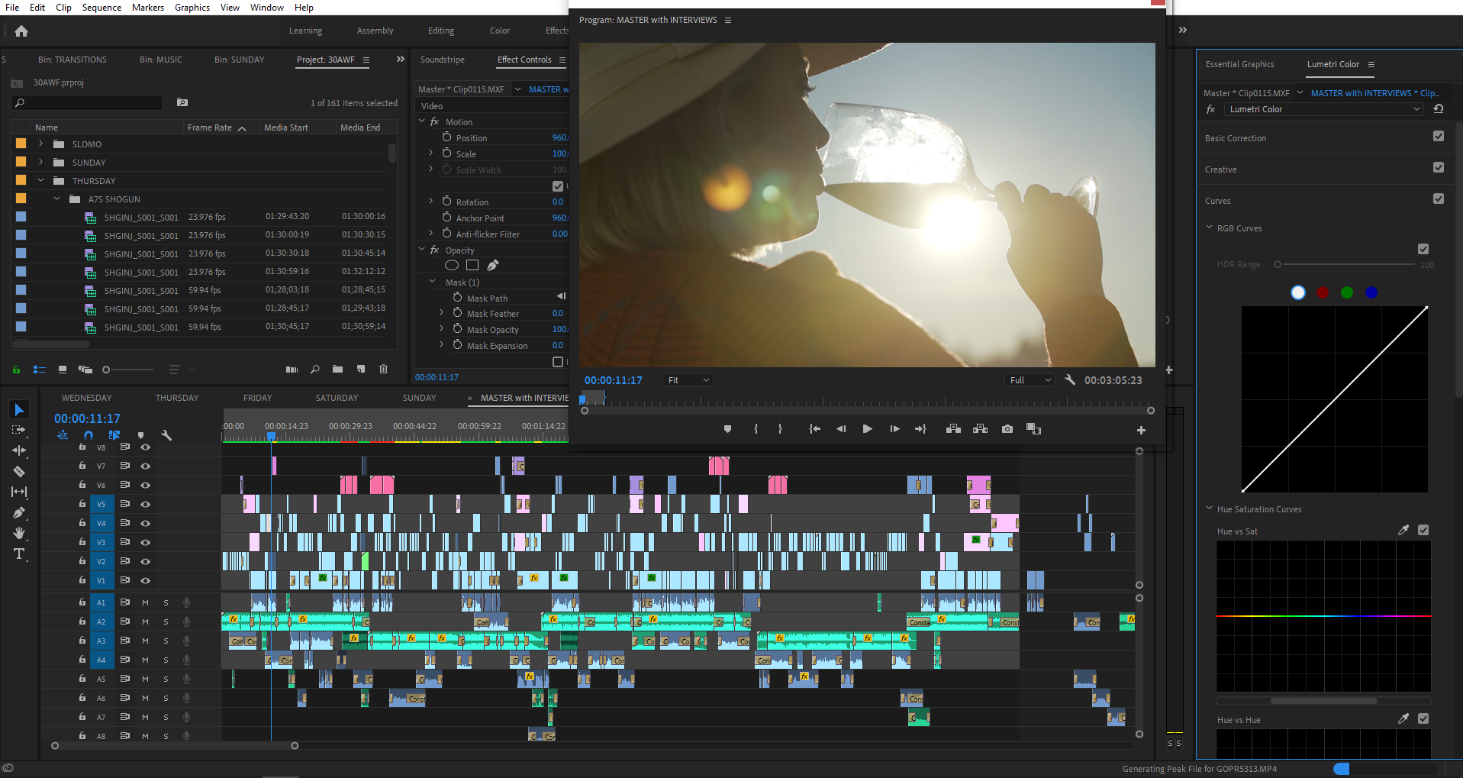Click the Home icon

(x=21, y=31)
